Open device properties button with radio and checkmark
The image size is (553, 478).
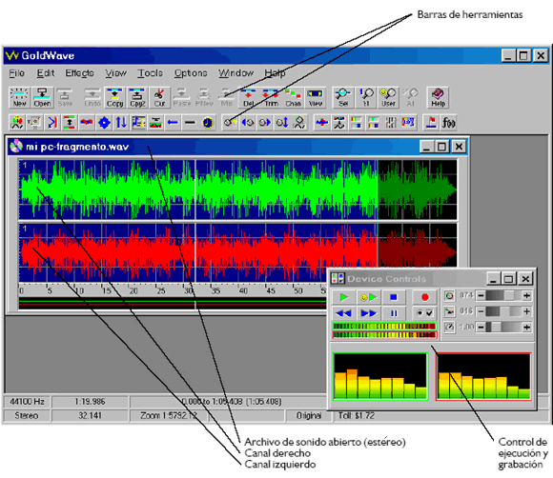[x=424, y=313]
